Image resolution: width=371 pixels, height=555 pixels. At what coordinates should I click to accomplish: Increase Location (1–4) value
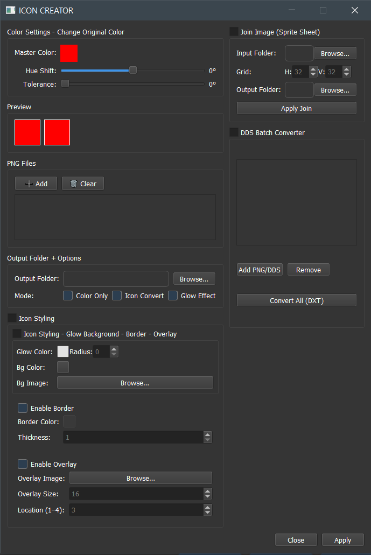pyautogui.click(x=208, y=507)
